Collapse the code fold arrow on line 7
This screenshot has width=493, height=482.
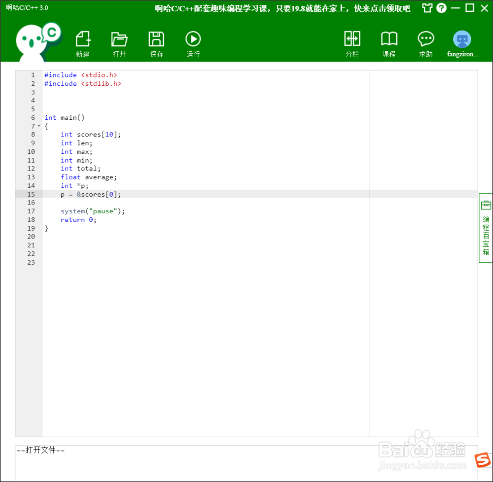pyautogui.click(x=39, y=126)
